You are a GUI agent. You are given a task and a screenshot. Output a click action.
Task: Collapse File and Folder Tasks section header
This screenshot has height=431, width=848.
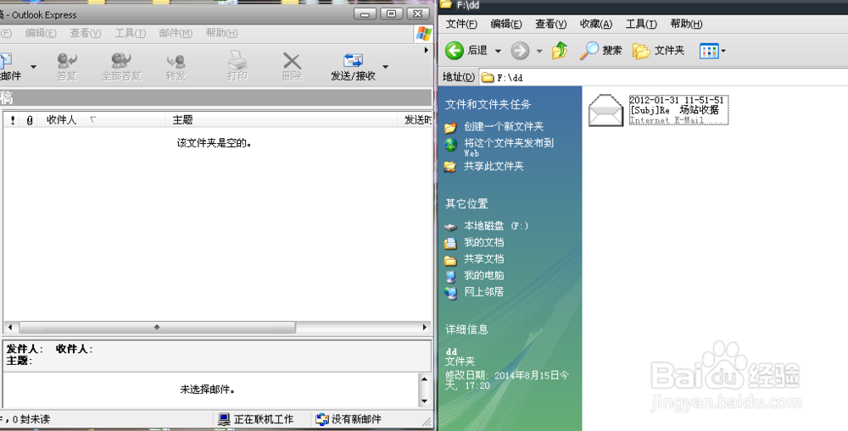click(488, 104)
